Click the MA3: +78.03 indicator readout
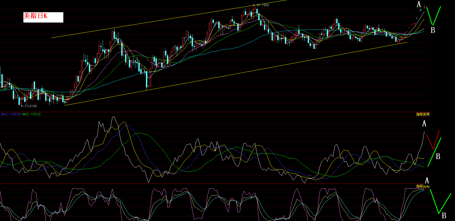 (x=31, y=114)
